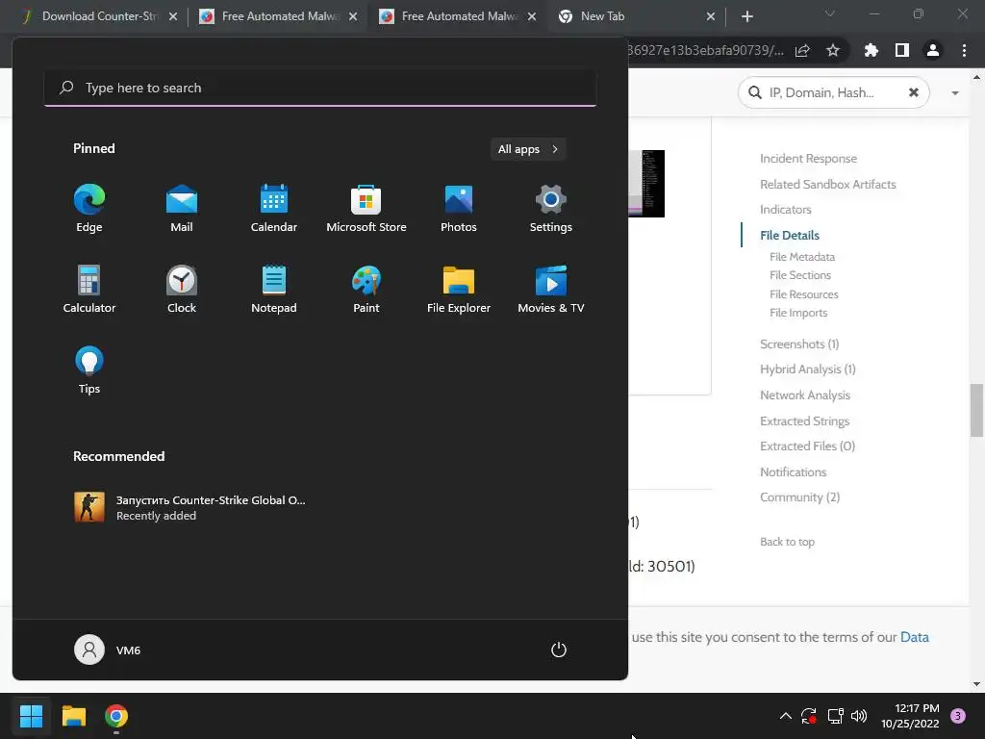Screen dimensions: 985x739
Task: Go to File Metadata subsection
Action: [x=801, y=256]
